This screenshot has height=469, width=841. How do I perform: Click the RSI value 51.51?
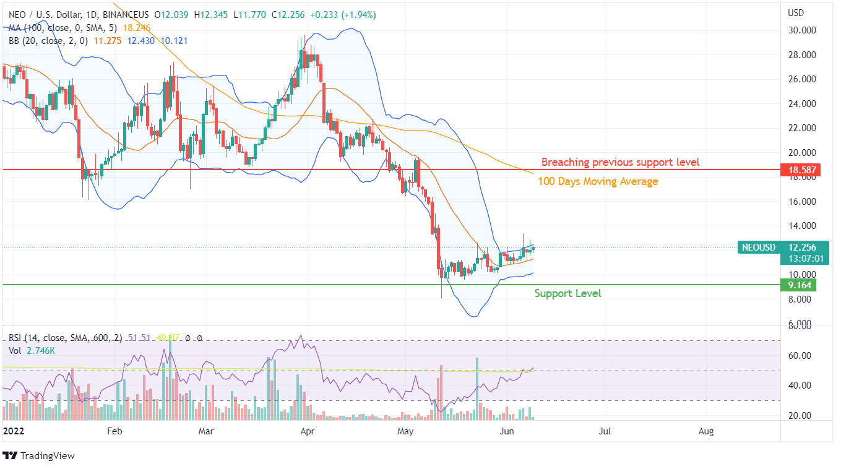(x=139, y=338)
